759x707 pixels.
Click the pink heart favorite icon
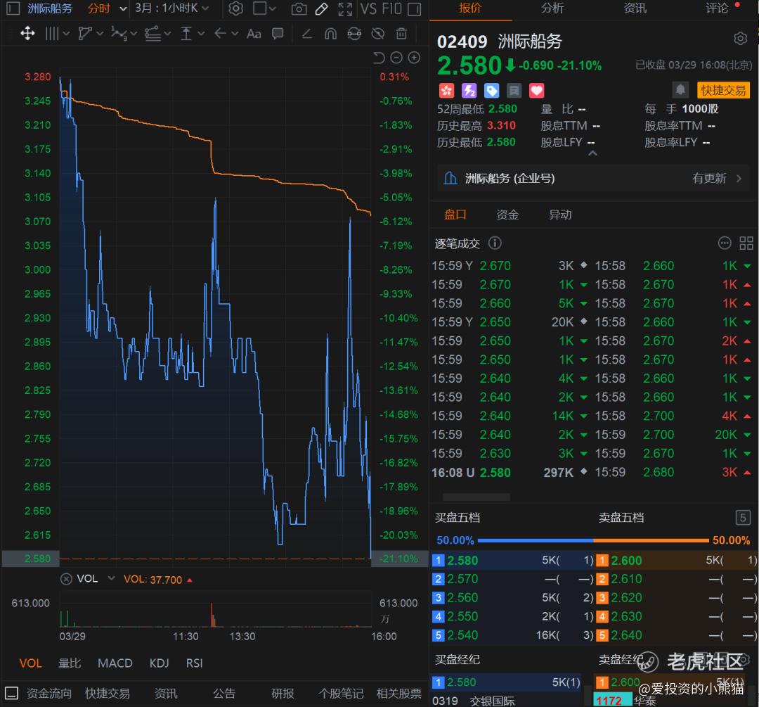point(536,91)
